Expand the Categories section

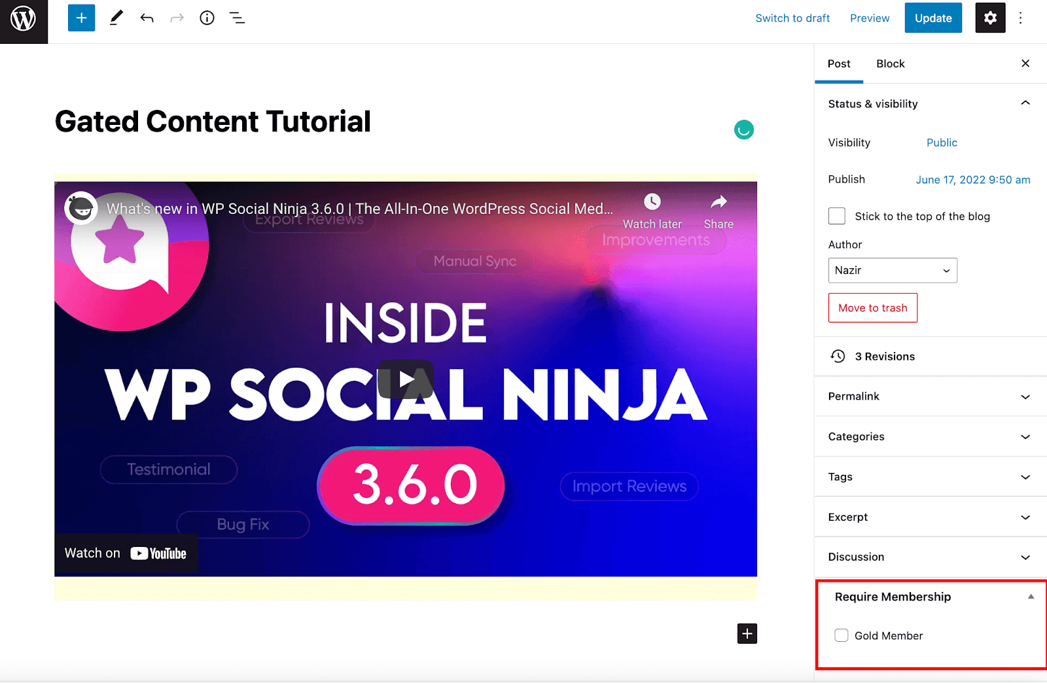tap(931, 436)
